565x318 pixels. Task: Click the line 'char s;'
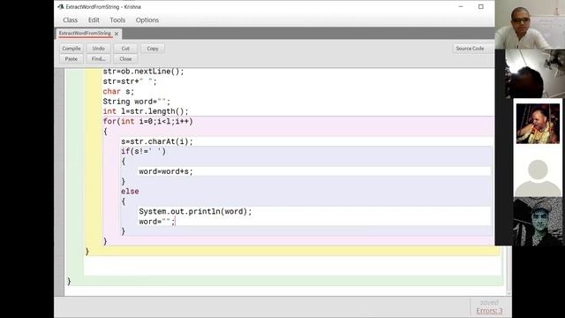[118, 92]
